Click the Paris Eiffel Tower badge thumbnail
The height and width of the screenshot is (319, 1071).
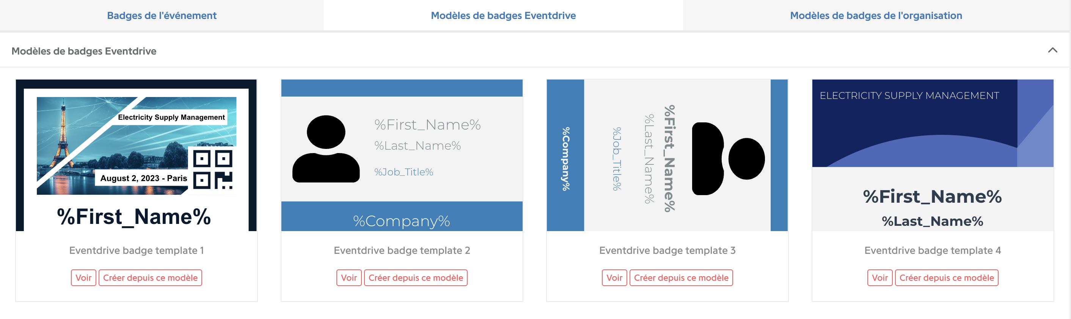(137, 155)
